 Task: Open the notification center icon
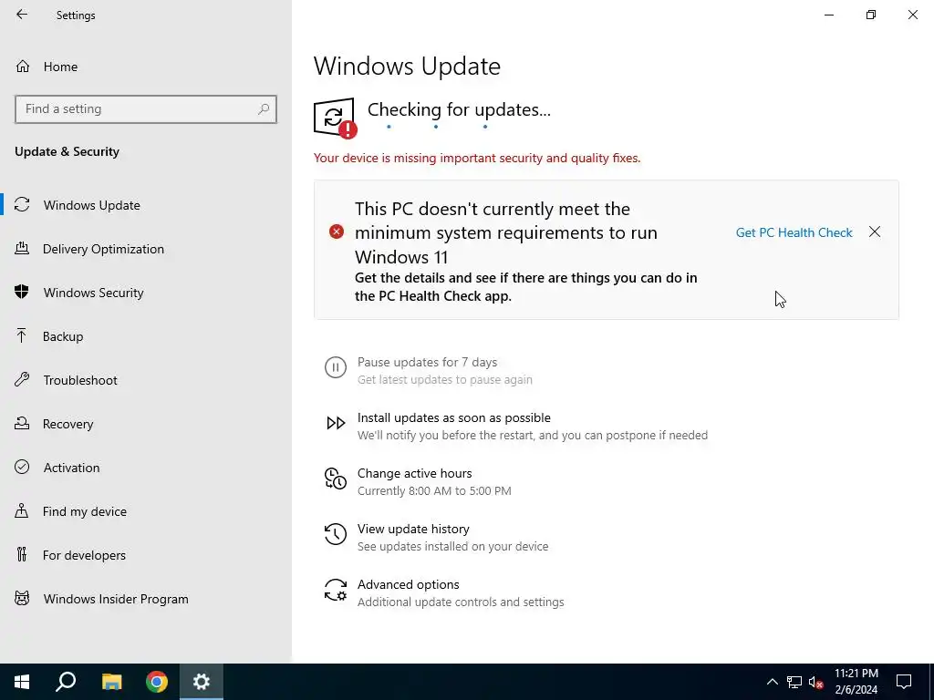pos(904,682)
